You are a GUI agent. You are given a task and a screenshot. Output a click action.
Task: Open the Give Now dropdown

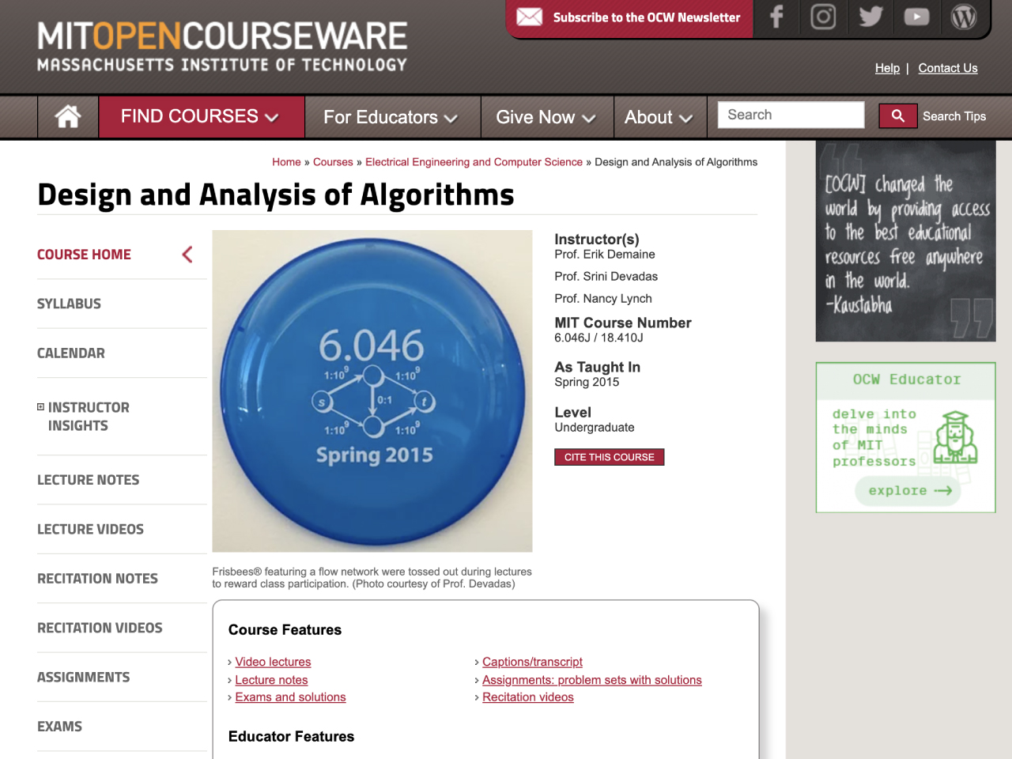click(x=546, y=117)
